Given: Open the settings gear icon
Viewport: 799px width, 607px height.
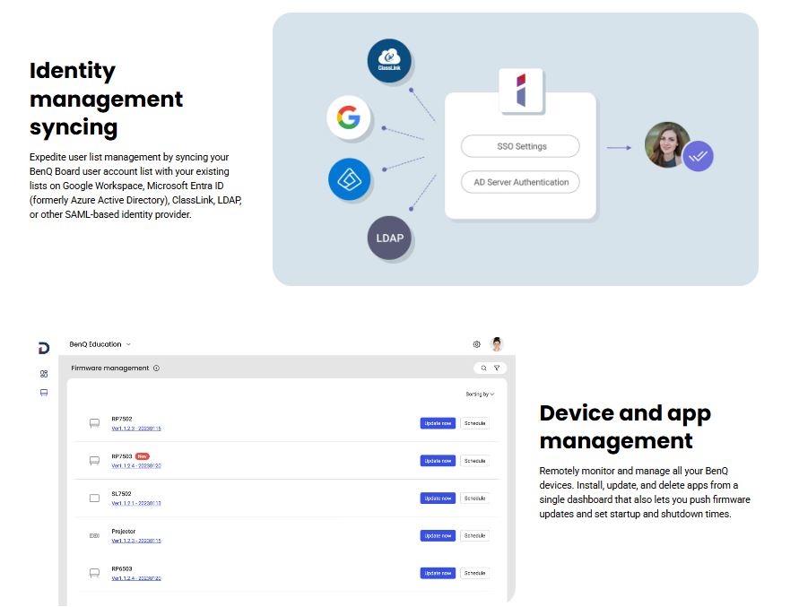Looking at the screenshot, I should point(476,344).
